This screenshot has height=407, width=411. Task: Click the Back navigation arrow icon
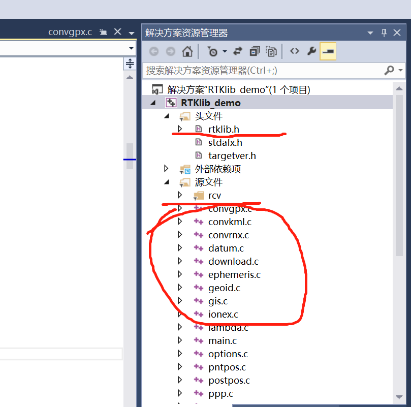(x=153, y=51)
